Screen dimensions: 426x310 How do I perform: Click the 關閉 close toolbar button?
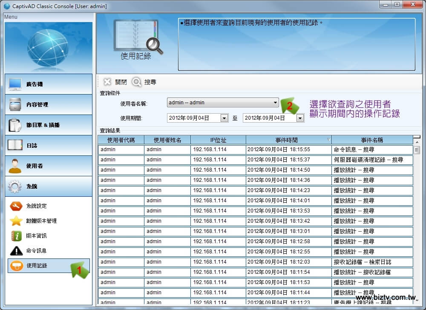coord(115,82)
